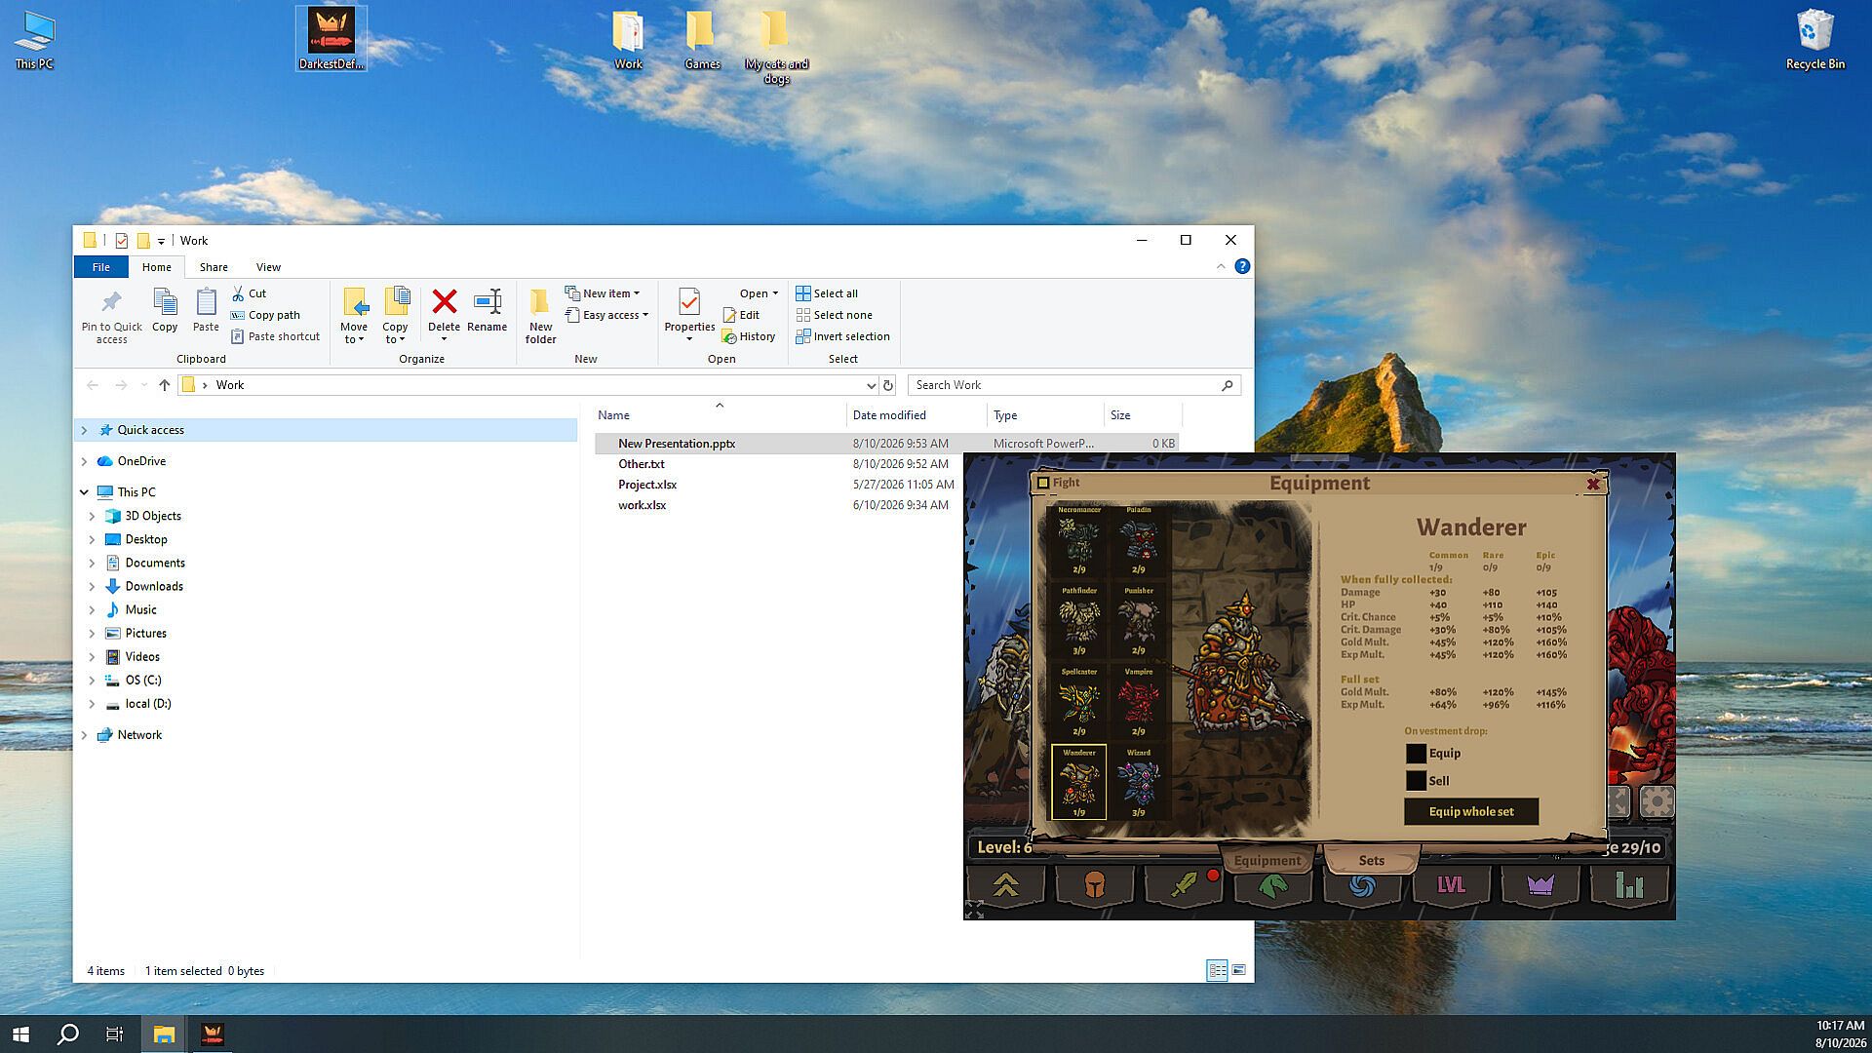Collapse the This PC tree node
1872x1053 pixels.
click(x=84, y=492)
